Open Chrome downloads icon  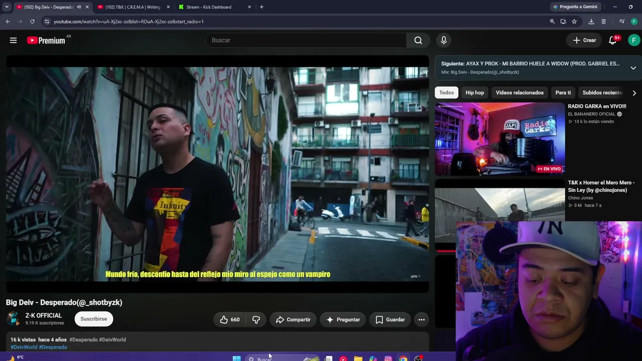[x=591, y=22]
